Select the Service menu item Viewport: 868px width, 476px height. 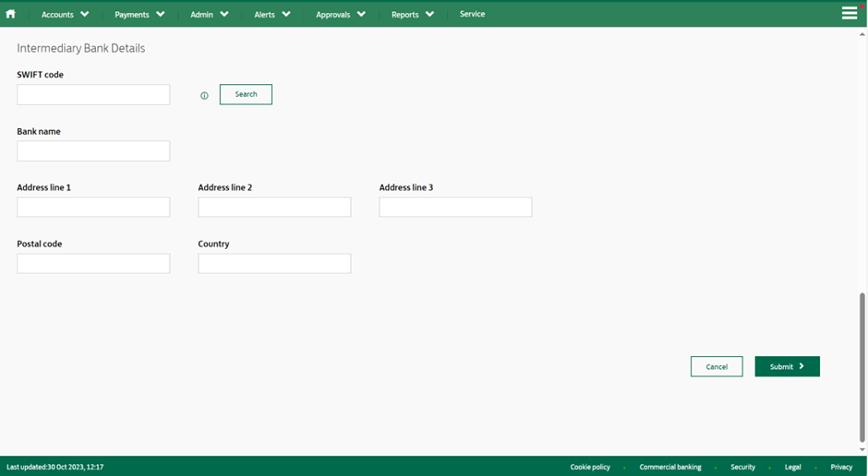pyautogui.click(x=472, y=14)
